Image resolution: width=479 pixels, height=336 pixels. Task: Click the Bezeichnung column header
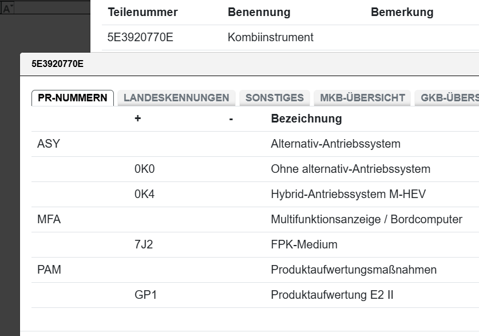(306, 118)
